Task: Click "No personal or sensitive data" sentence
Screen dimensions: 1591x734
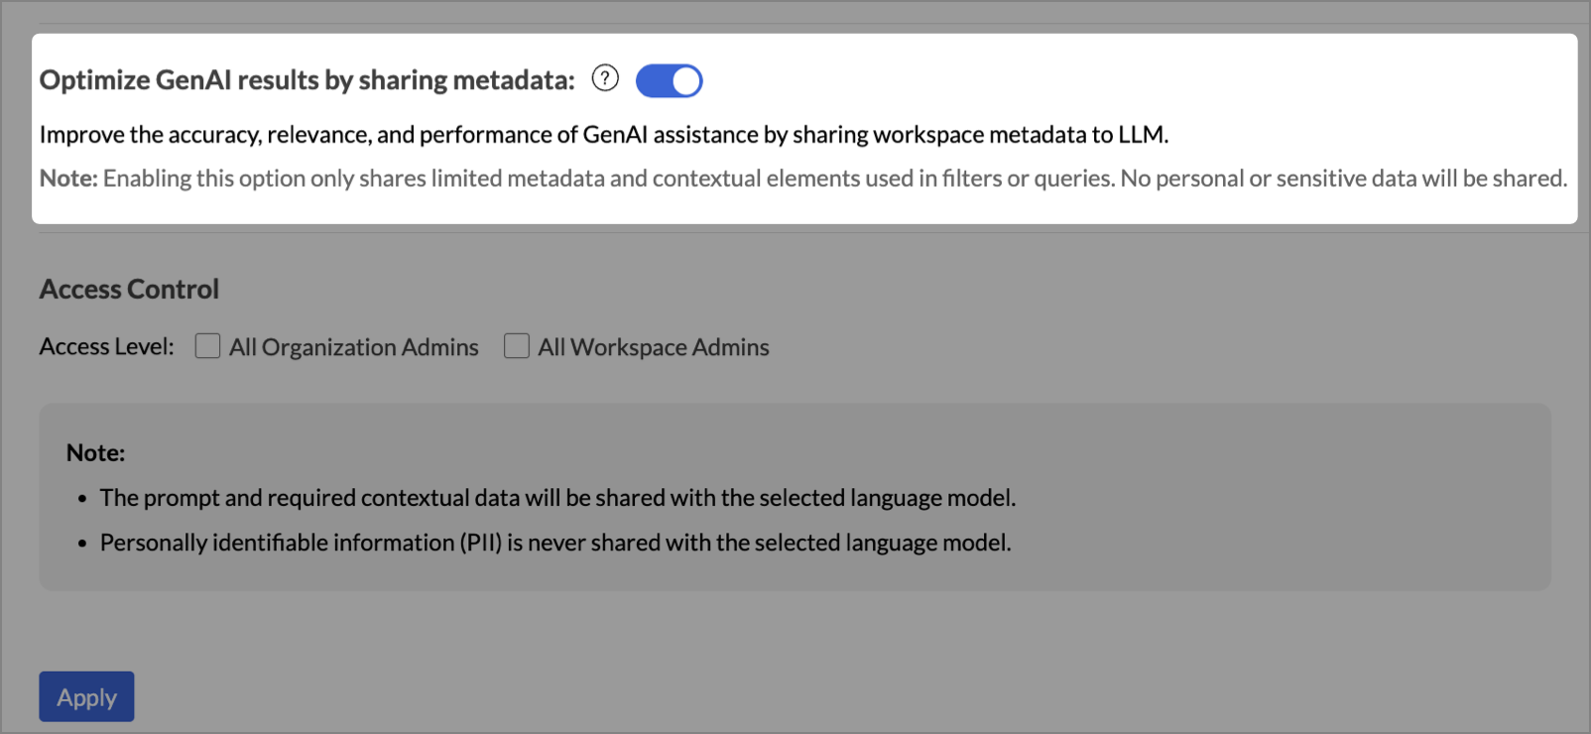Action: (1343, 179)
